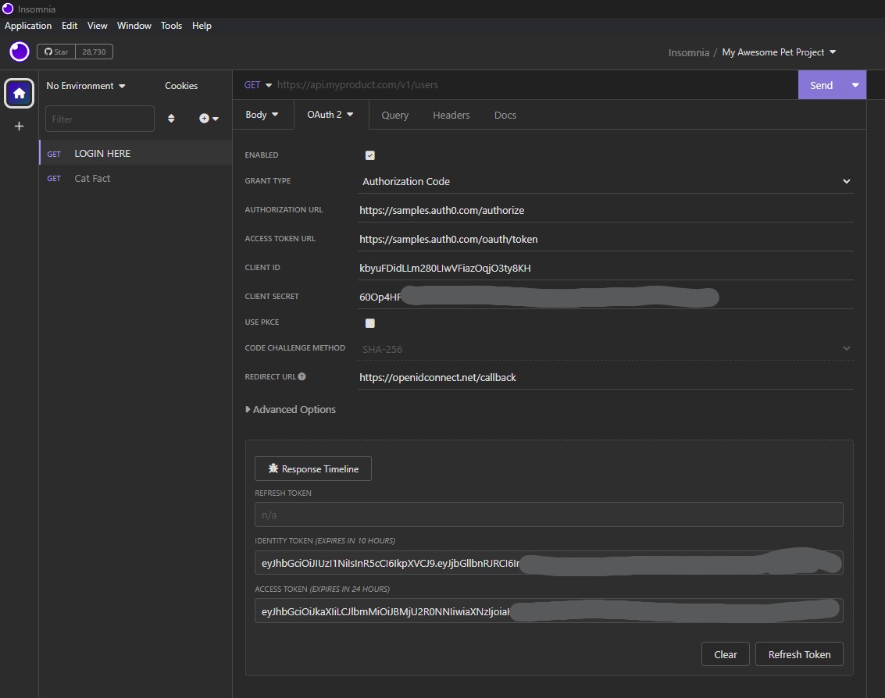
Task: Select the Cat Fact request
Action: (135, 178)
